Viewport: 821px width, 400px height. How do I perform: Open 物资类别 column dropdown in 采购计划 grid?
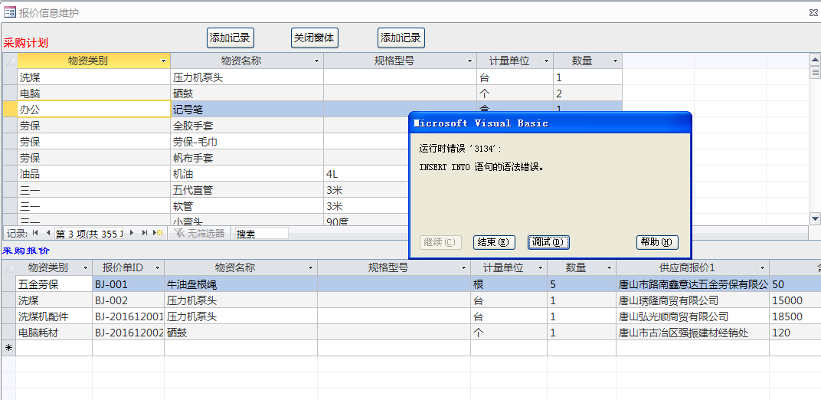tap(163, 61)
